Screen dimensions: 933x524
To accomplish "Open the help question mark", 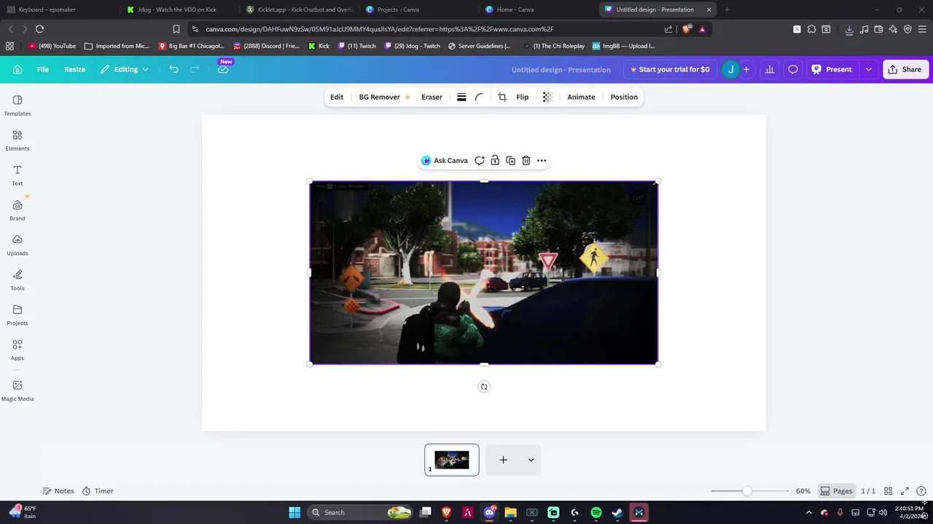I will [921, 491].
